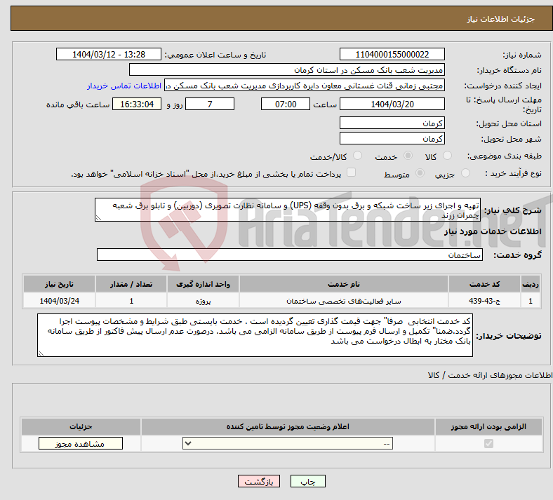Click the deadline time field 07:00
Screen dimensions: 553x500
pyautogui.click(x=286, y=104)
